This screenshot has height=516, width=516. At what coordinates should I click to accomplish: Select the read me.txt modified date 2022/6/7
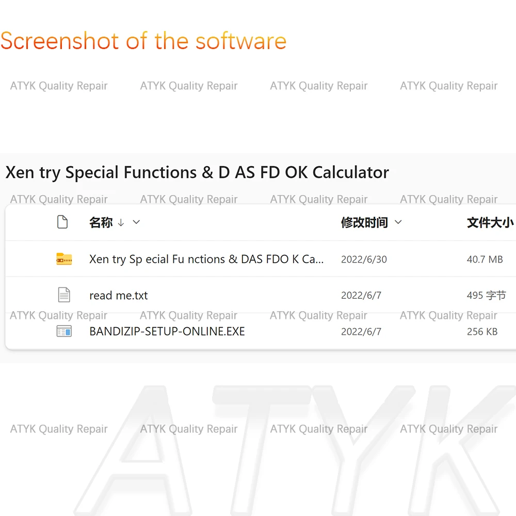361,295
